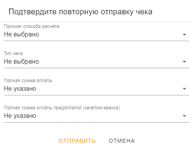Send the receipt with ОТПРАВИТЬ button
This screenshot has width=193, height=150.
click(x=77, y=141)
